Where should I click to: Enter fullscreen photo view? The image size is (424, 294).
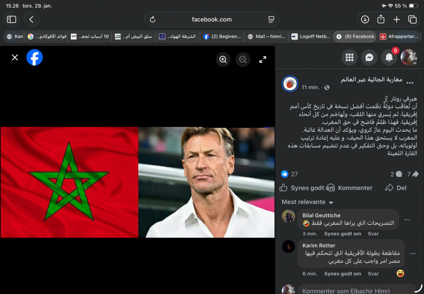(263, 60)
